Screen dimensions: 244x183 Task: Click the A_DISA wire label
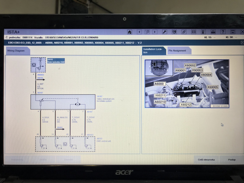[45, 117]
